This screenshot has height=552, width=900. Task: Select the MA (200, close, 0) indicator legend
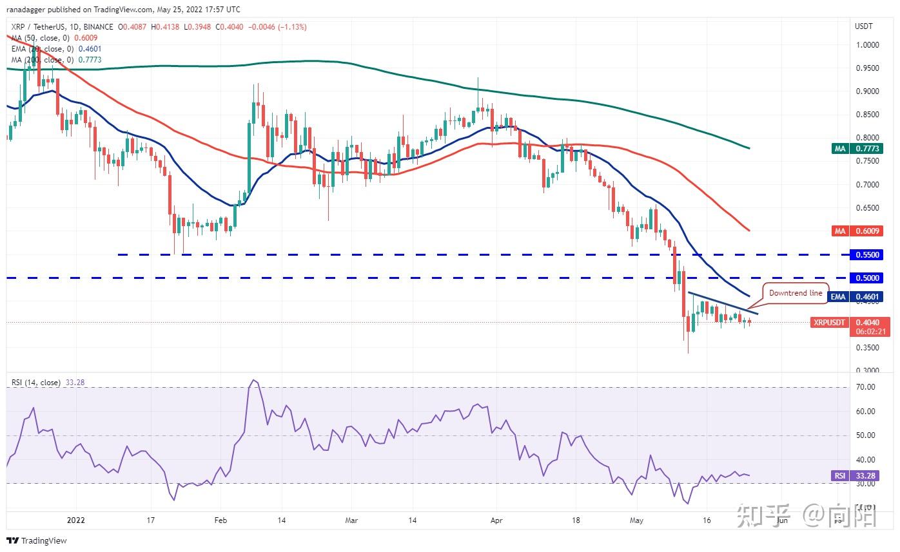(55, 60)
